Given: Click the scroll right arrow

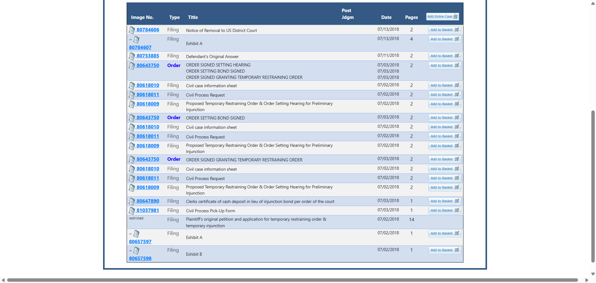Looking at the screenshot, I should coord(587,280).
